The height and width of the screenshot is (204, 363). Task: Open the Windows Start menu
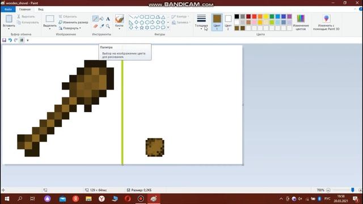[x=7, y=199]
